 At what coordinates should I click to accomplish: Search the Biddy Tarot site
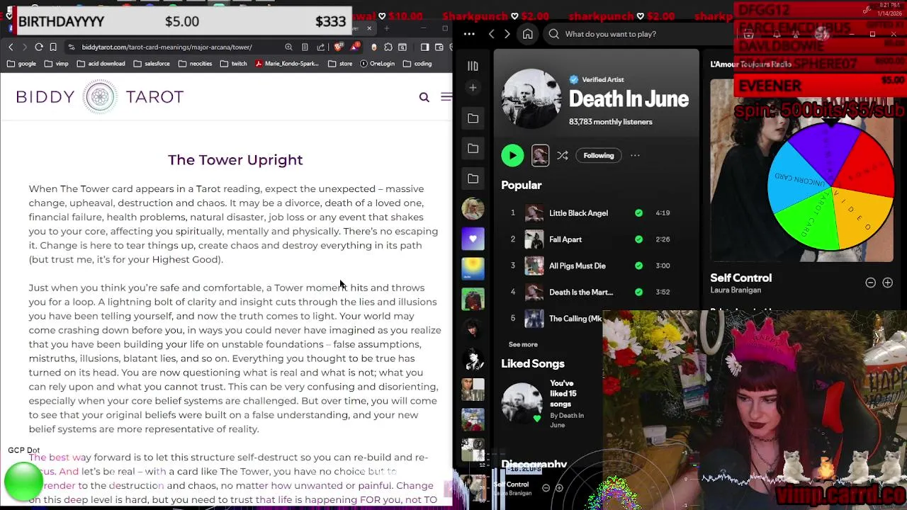424,97
